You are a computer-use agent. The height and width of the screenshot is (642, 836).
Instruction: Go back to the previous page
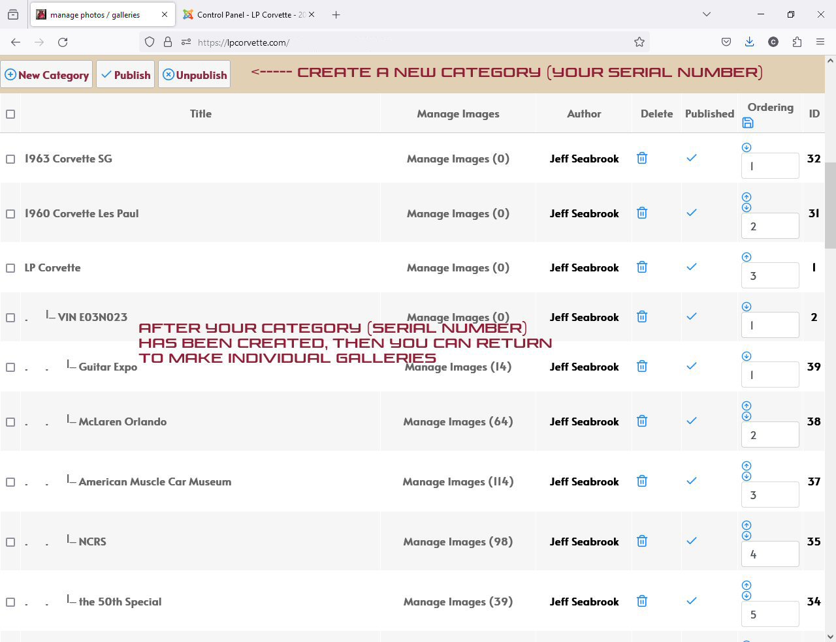point(16,42)
